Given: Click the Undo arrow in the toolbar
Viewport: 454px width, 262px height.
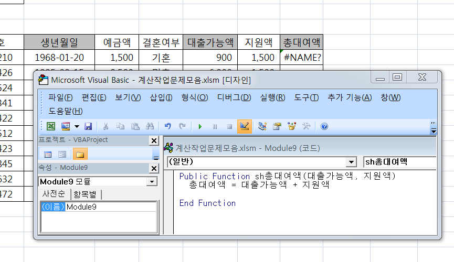Looking at the screenshot, I should click(x=168, y=126).
